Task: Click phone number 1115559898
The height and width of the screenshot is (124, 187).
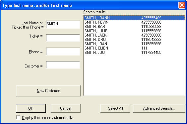Action: (x=151, y=31)
